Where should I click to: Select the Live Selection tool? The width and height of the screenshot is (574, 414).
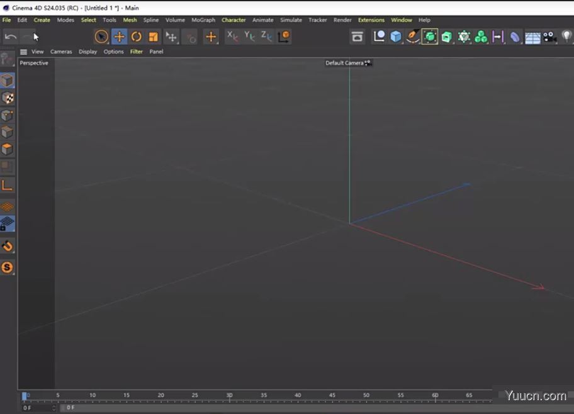101,36
